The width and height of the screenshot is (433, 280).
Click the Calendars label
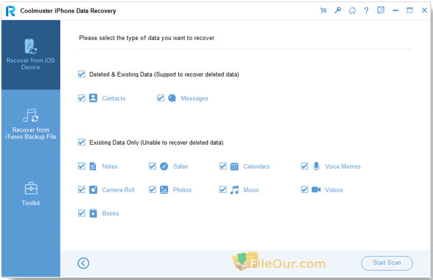coord(256,167)
